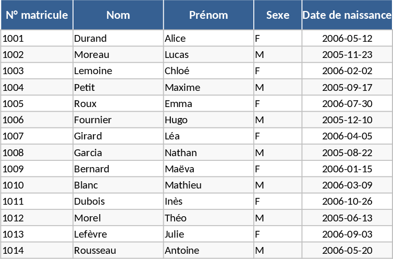Screen dimensions: 393x259
Task: Click the 'Date de naissance' header
Action: (x=347, y=15)
